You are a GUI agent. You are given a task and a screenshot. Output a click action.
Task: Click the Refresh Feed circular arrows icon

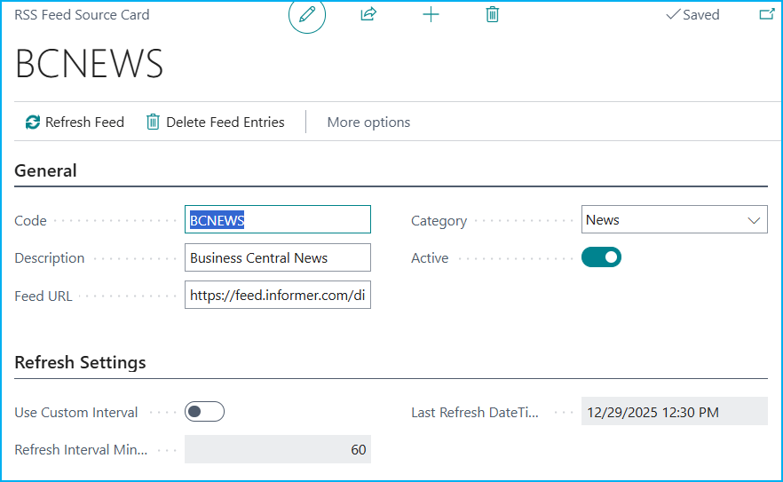[33, 122]
